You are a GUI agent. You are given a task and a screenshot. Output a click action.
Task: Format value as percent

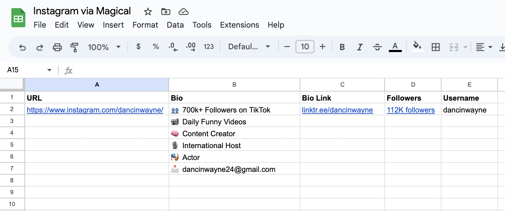click(156, 46)
